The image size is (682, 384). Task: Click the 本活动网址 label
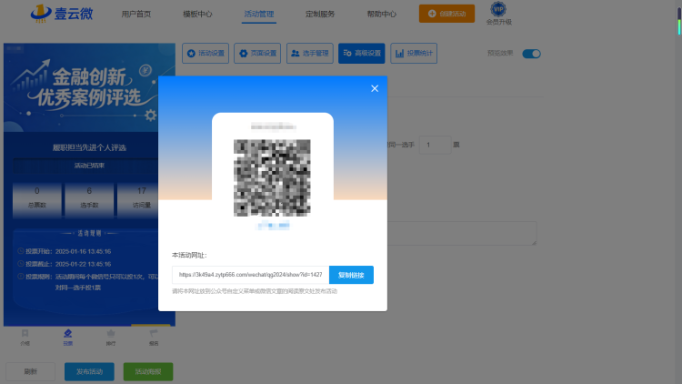click(189, 255)
